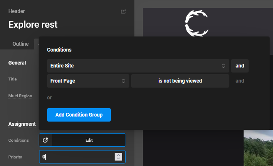
Task: Open the Entire Site dropdown
Action: pos(138,66)
